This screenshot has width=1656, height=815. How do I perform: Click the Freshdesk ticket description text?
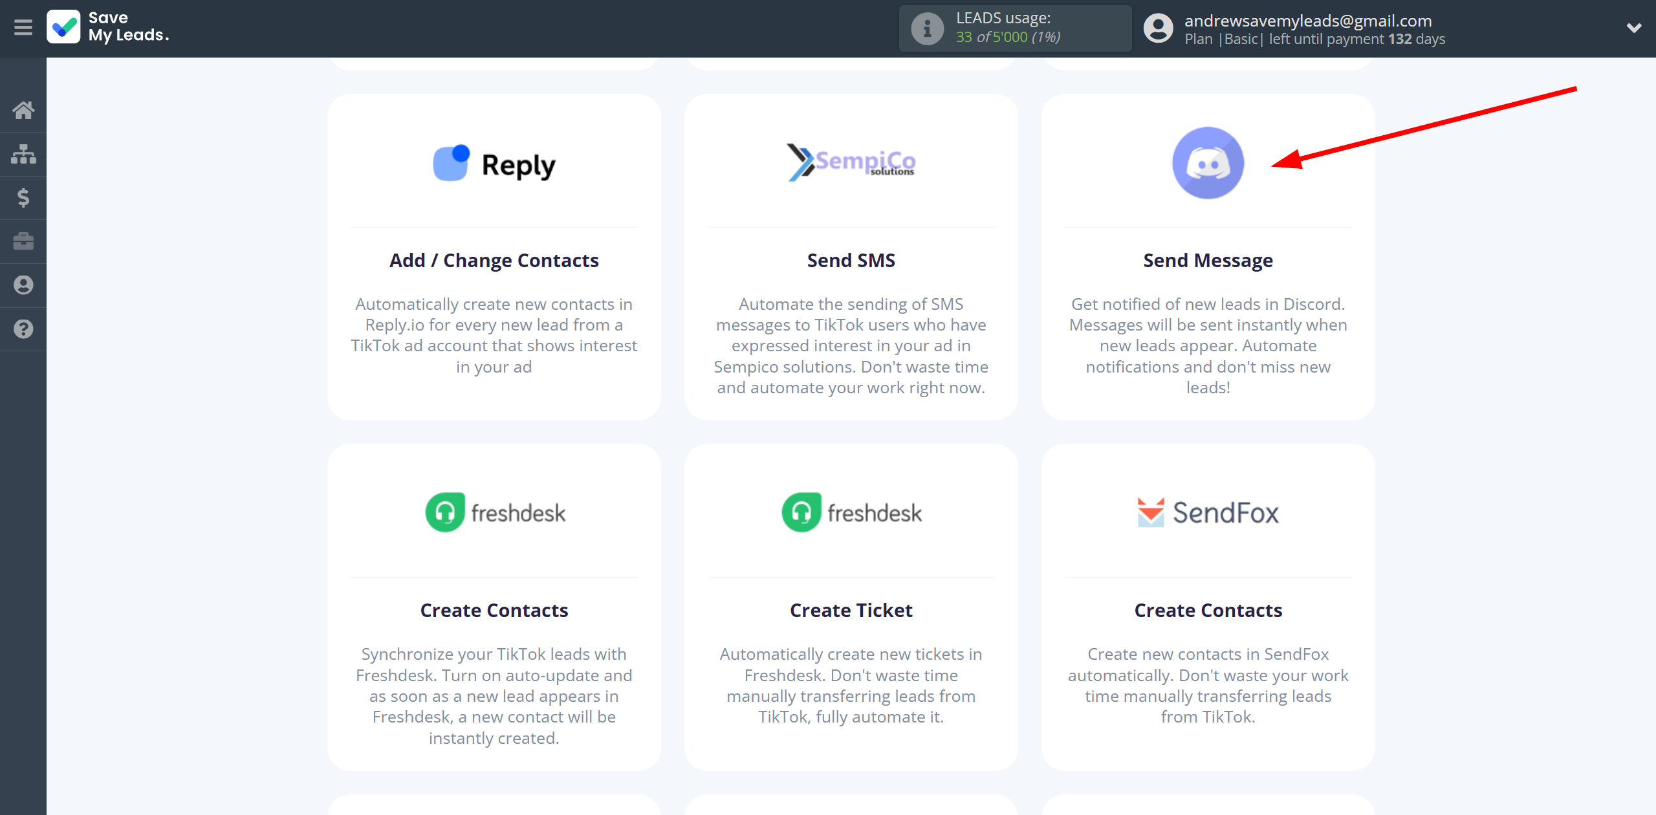click(851, 685)
